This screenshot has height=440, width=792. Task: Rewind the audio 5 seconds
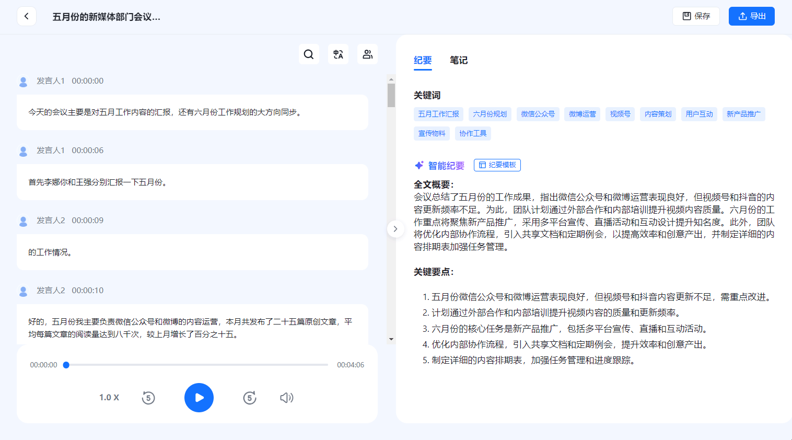coord(148,398)
